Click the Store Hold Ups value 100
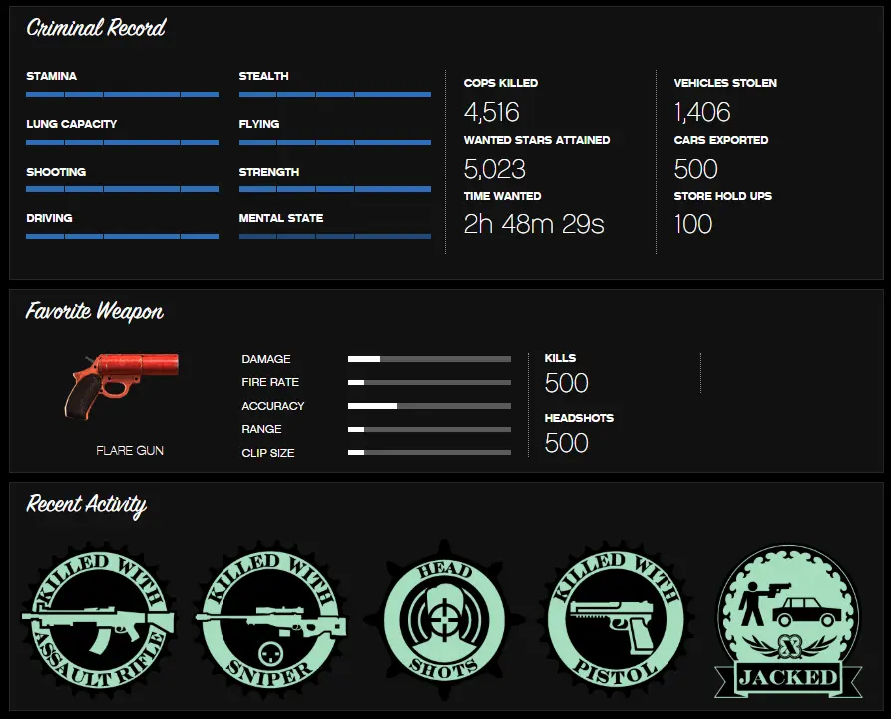This screenshot has height=719, width=891. tap(693, 224)
